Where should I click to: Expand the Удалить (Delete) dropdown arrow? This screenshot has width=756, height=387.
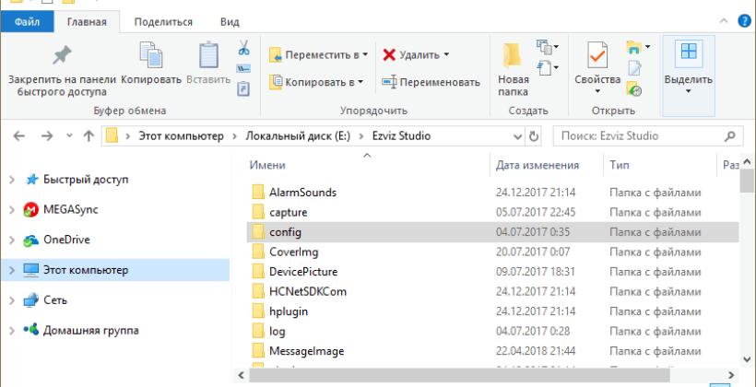click(446, 55)
